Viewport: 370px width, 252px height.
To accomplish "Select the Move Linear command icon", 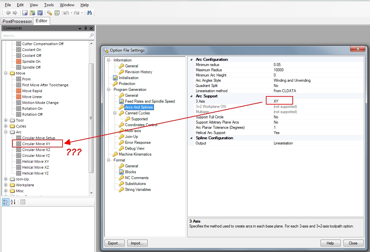I will [x=19, y=97].
